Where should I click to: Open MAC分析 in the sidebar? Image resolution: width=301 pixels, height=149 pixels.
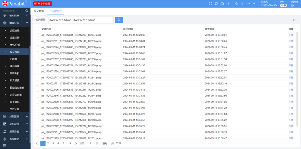point(15,45)
